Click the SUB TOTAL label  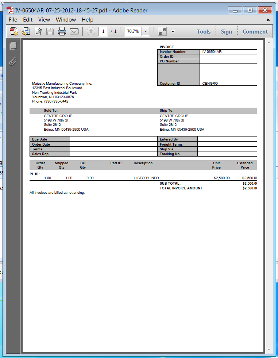[170, 183]
